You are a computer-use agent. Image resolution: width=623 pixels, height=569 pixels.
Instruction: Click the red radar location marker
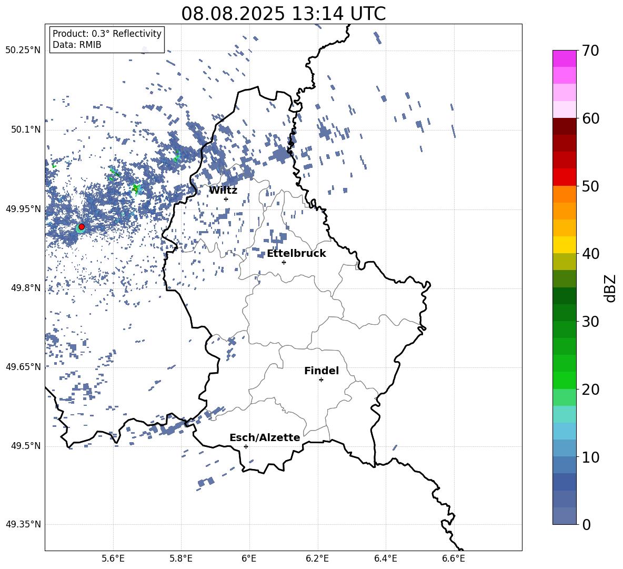82,227
